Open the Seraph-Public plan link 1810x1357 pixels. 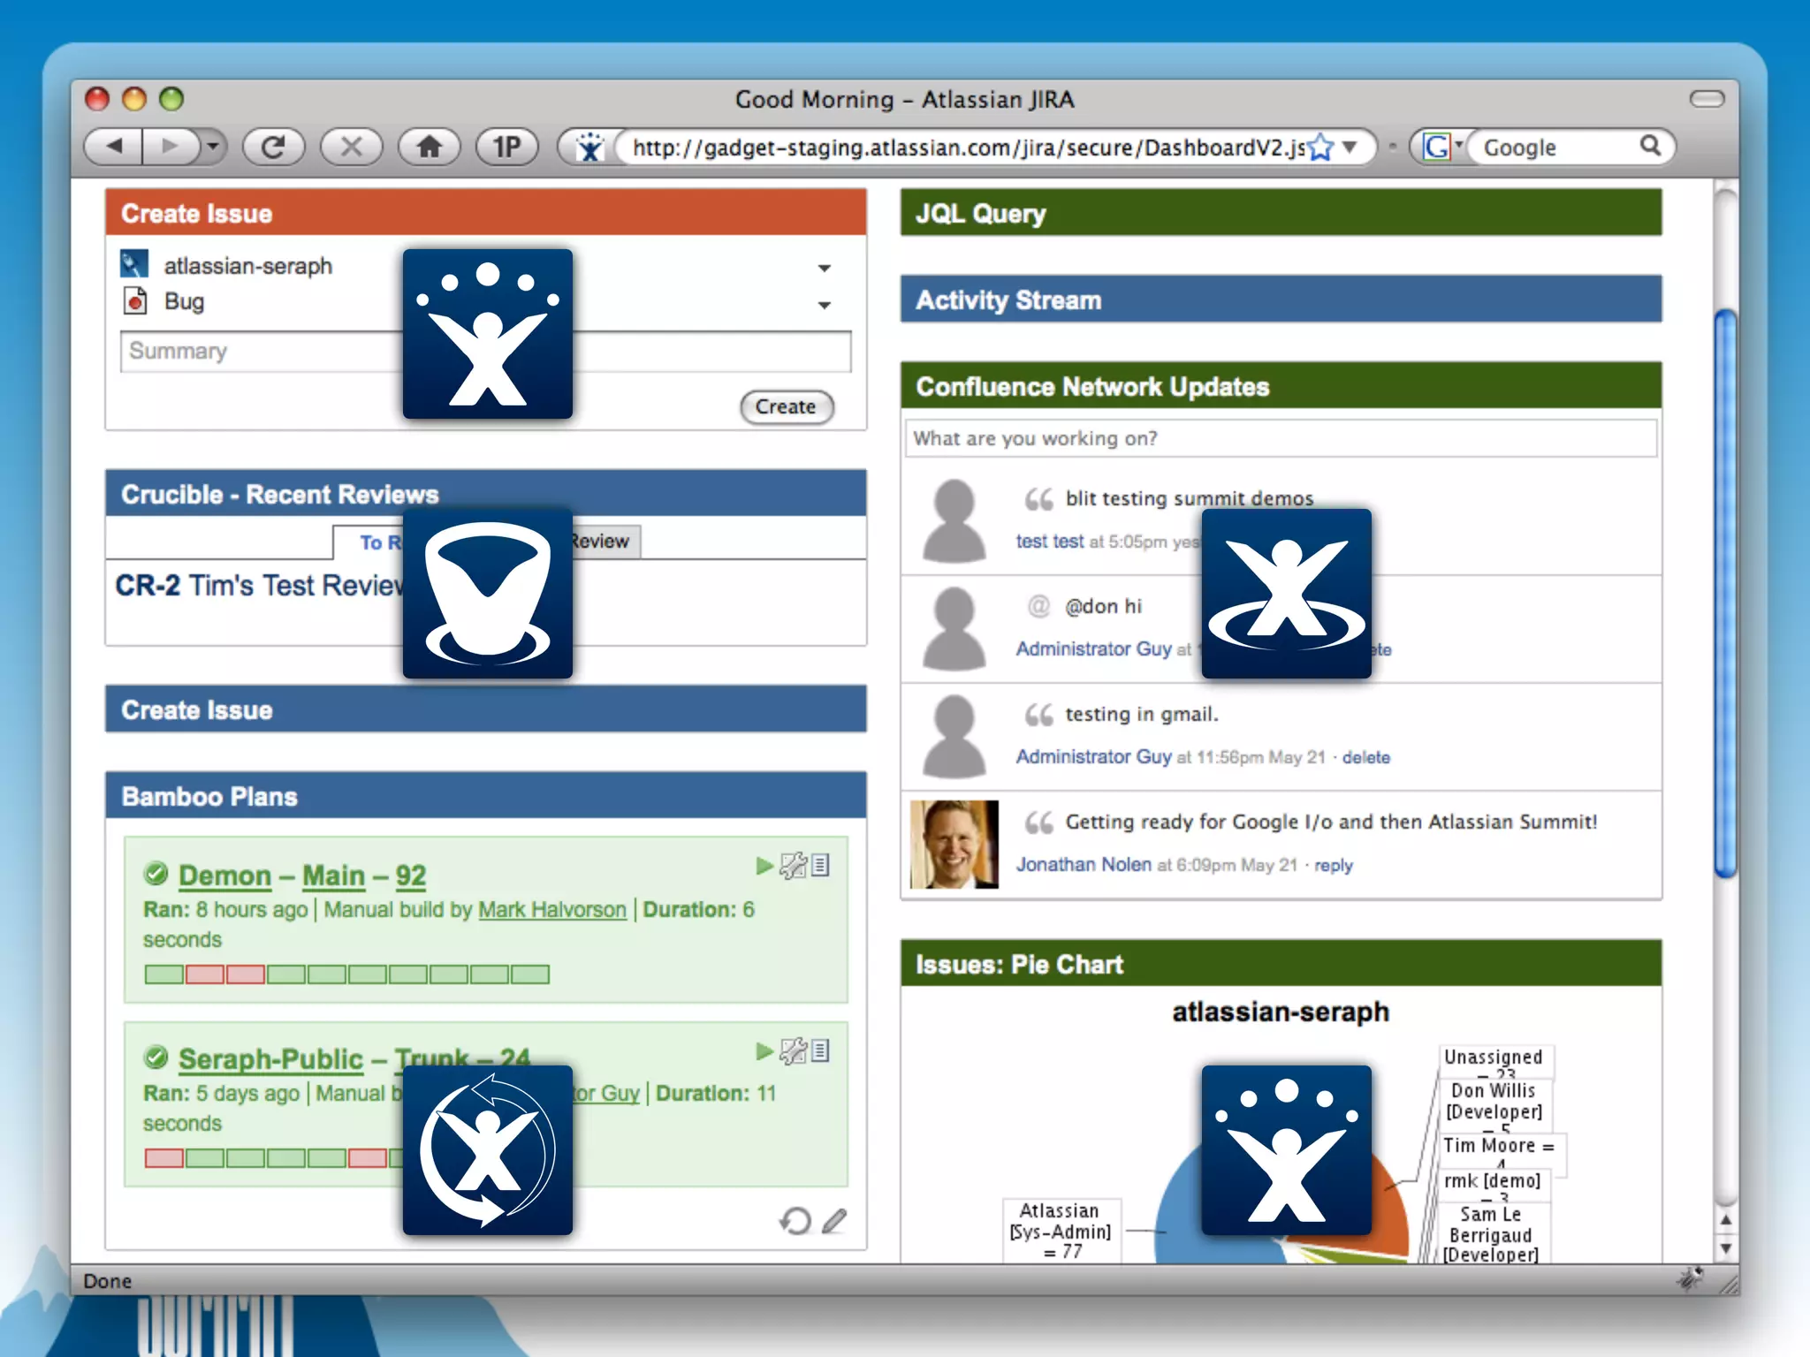click(x=270, y=1059)
